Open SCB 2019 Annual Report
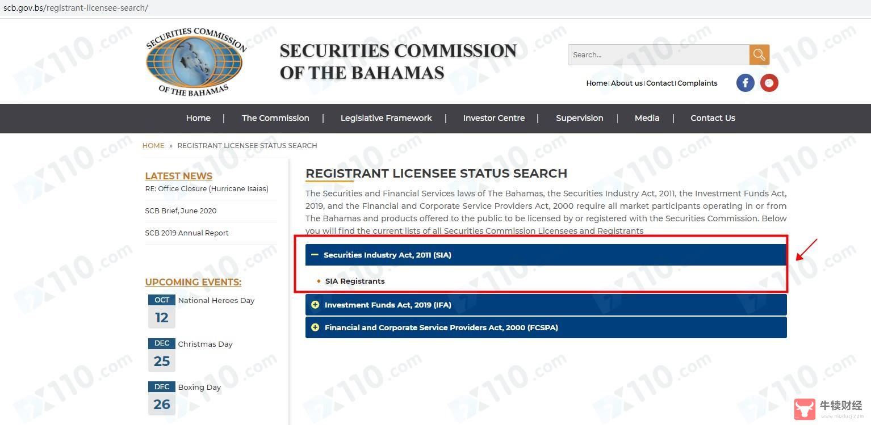Viewport: 871px width, 425px height. click(187, 233)
